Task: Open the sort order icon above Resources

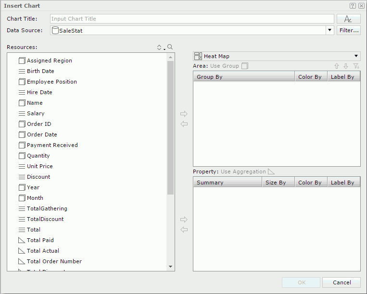Action: (x=160, y=47)
